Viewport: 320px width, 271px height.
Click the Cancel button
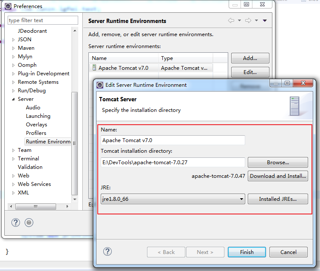[x=289, y=252]
